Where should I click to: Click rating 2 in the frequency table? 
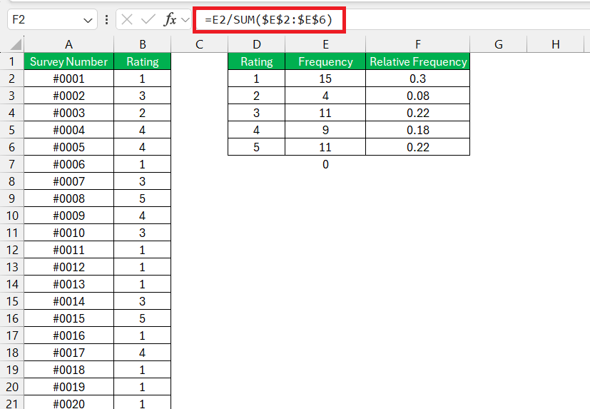click(257, 96)
